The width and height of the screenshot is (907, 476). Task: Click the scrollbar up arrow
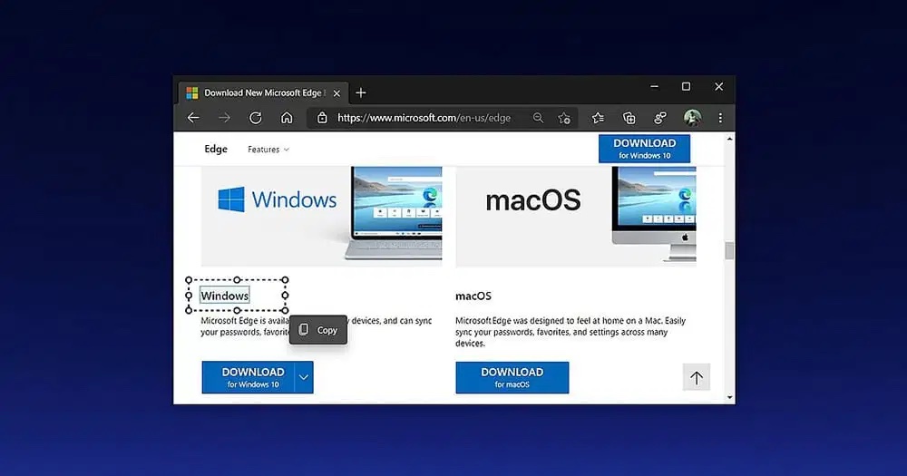click(729, 139)
